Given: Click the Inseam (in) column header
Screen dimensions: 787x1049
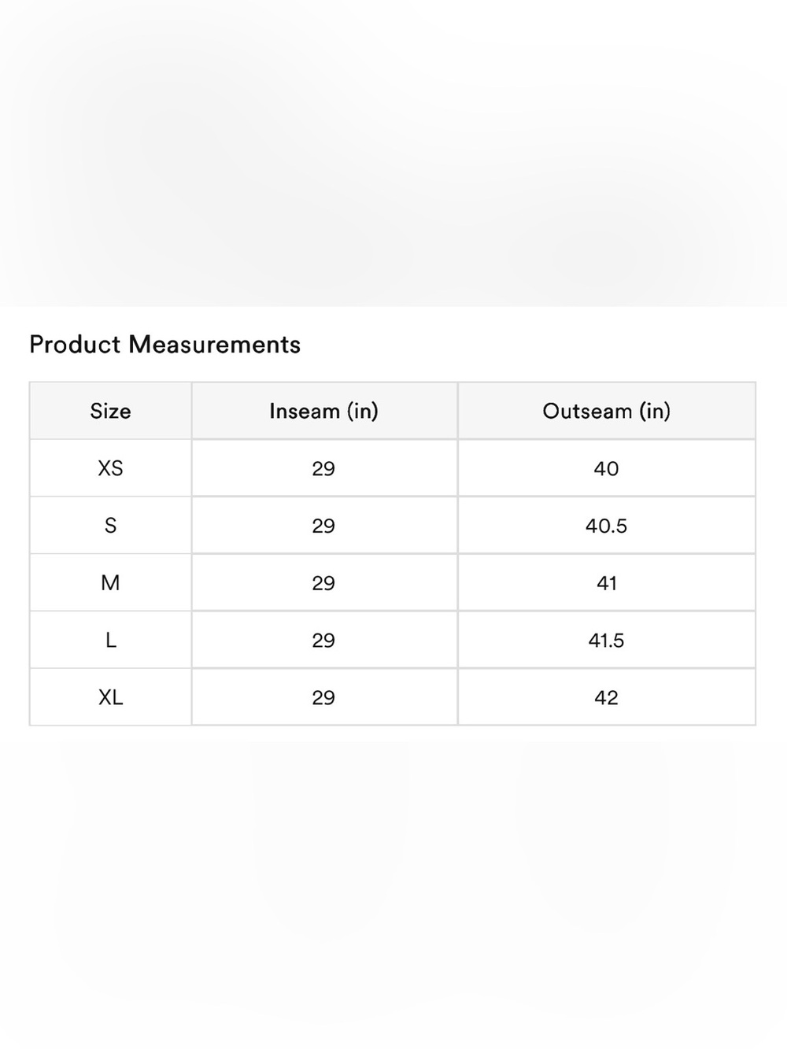Looking at the screenshot, I should pyautogui.click(x=324, y=411).
